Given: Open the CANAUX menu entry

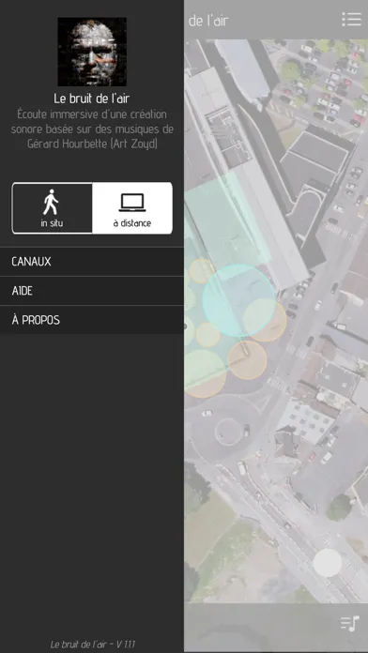Looking at the screenshot, I should click(x=92, y=262).
